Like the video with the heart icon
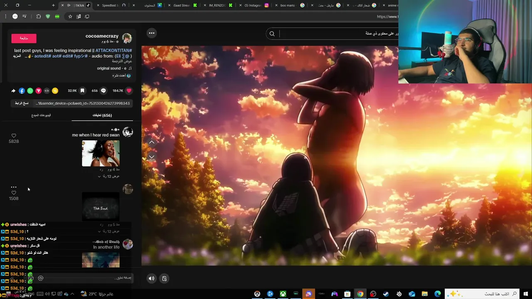This screenshot has height=299, width=532. point(129,91)
